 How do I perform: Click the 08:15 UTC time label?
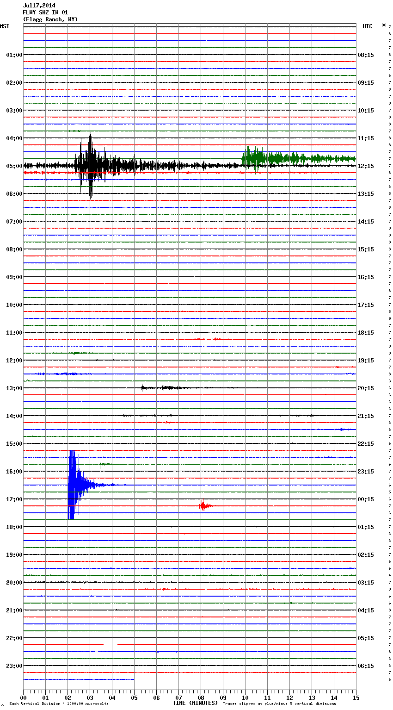pyautogui.click(x=366, y=55)
